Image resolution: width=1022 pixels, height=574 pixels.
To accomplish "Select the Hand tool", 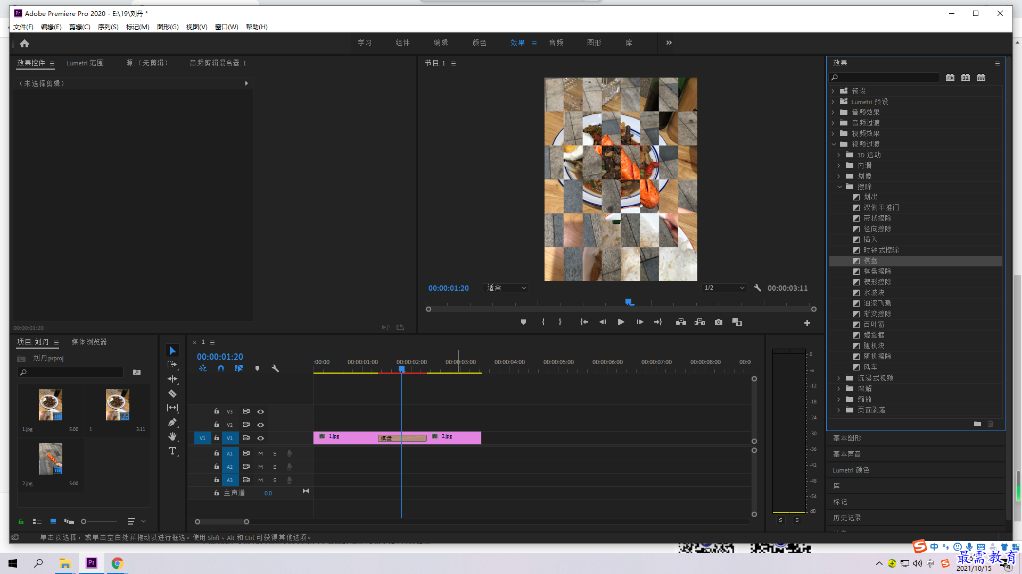I will click(x=172, y=436).
